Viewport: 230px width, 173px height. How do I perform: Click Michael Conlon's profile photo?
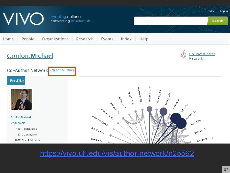click(22, 99)
